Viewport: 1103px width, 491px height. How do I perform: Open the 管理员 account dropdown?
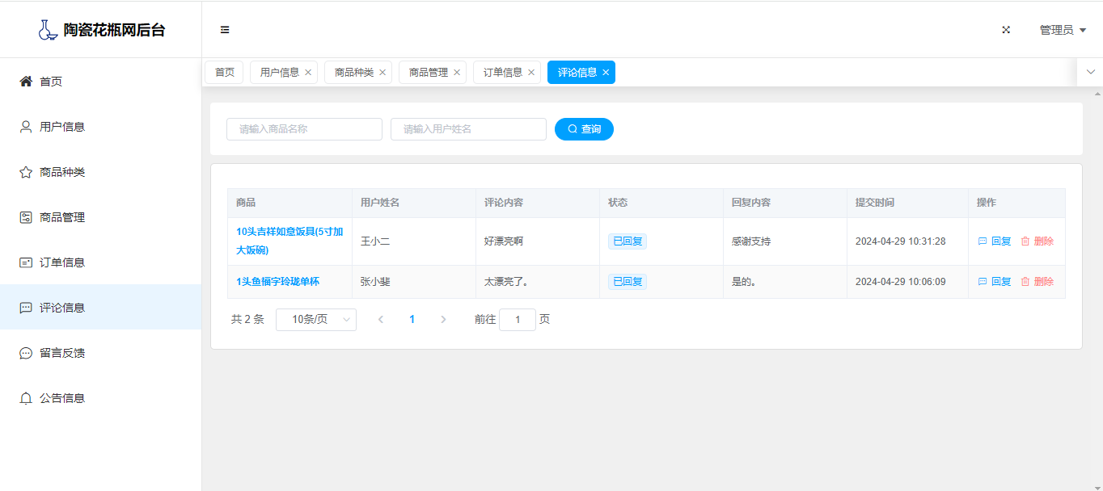[x=1062, y=30]
